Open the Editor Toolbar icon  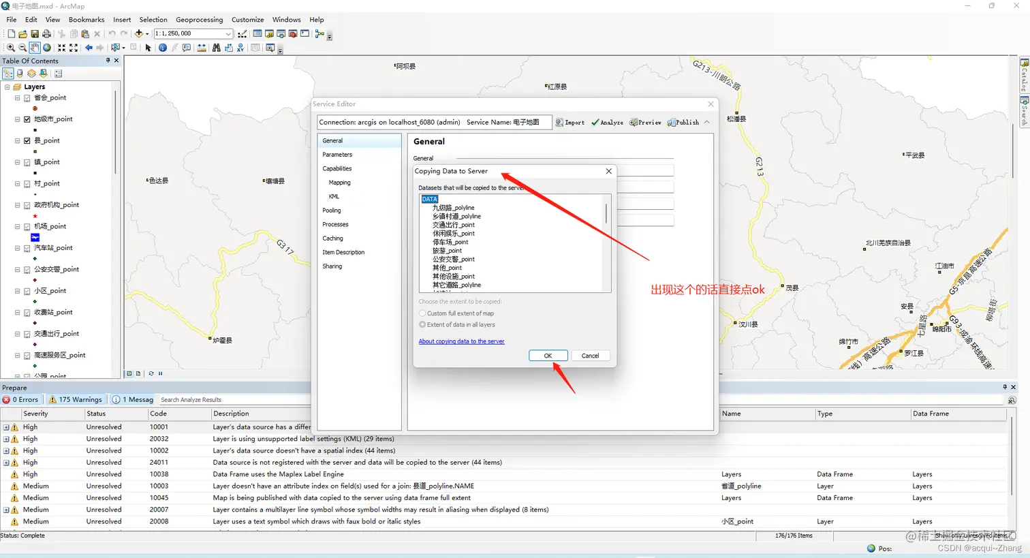click(x=243, y=33)
